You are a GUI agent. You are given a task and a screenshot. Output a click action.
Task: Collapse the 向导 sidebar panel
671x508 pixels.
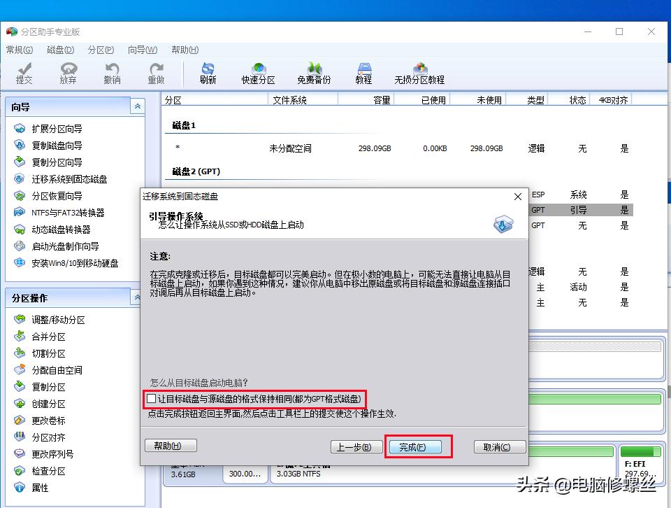(x=137, y=106)
